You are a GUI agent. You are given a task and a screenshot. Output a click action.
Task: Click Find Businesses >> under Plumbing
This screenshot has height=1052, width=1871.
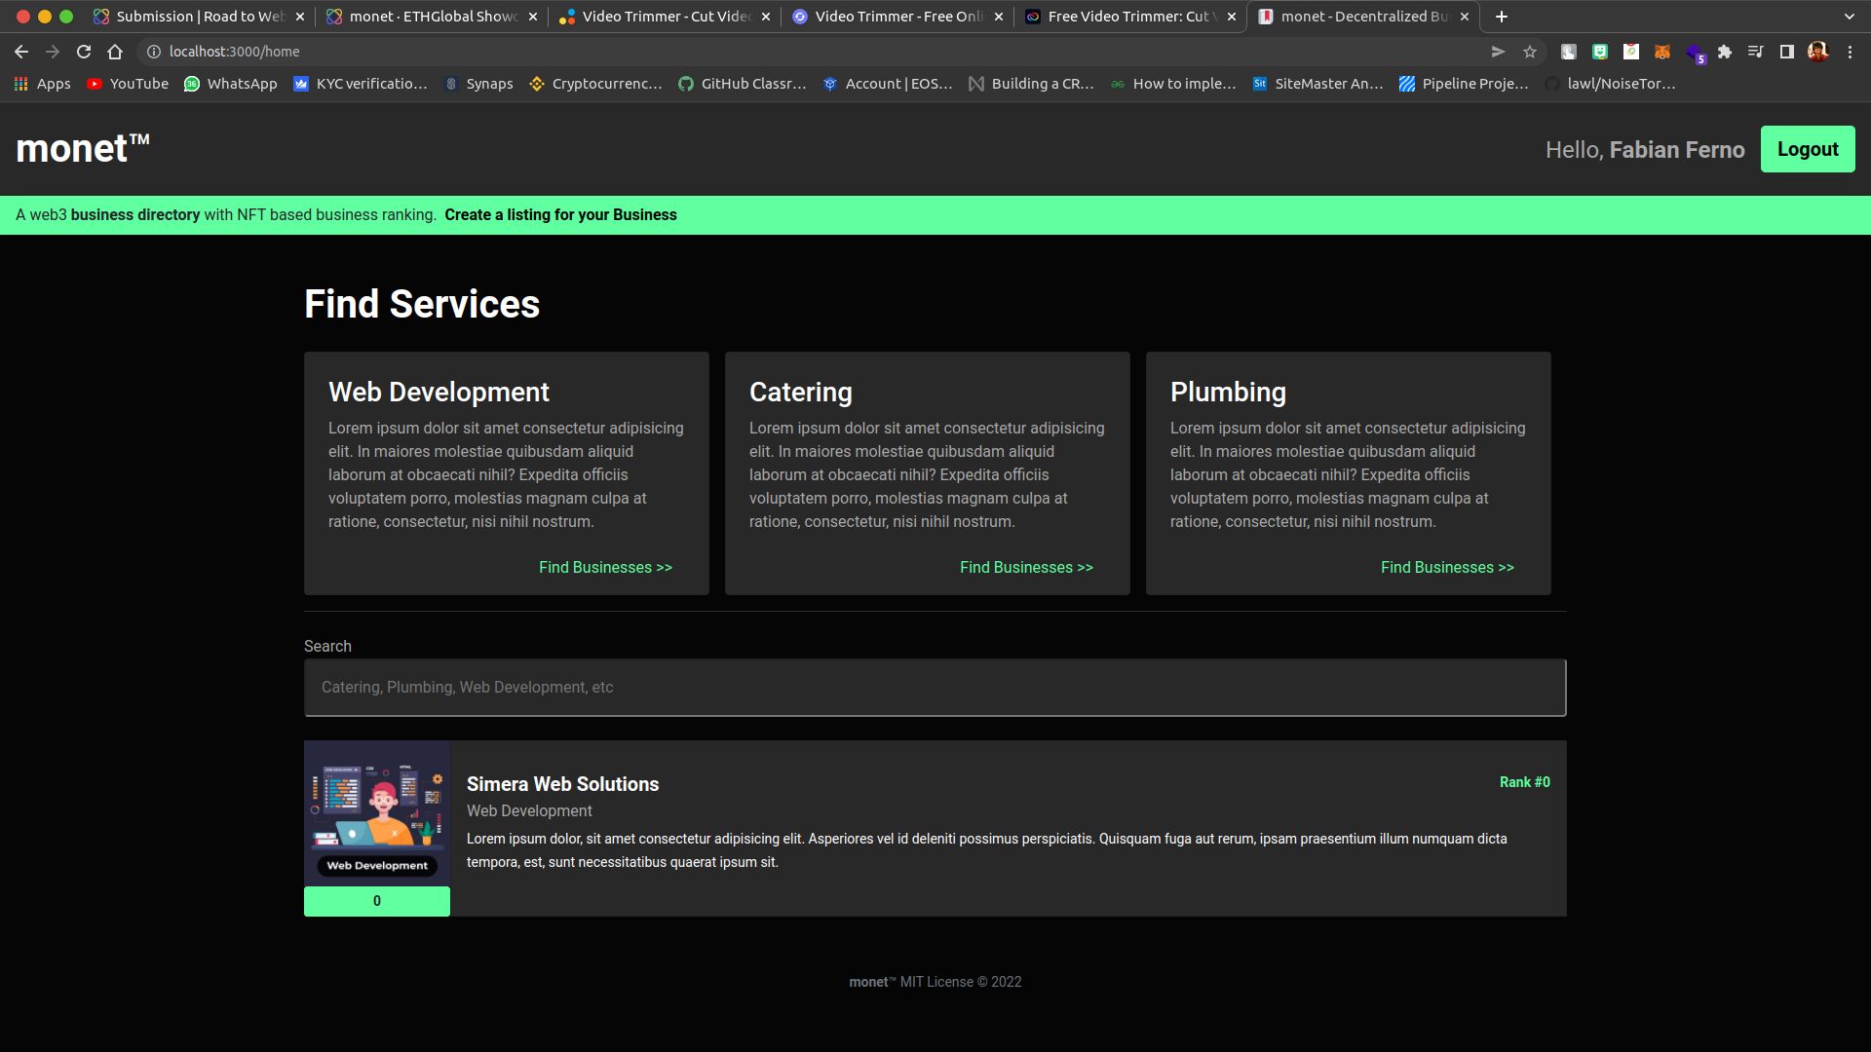1447,567
